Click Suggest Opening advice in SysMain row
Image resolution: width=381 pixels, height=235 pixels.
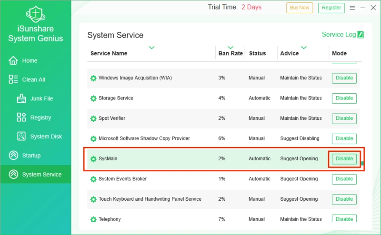(x=299, y=159)
